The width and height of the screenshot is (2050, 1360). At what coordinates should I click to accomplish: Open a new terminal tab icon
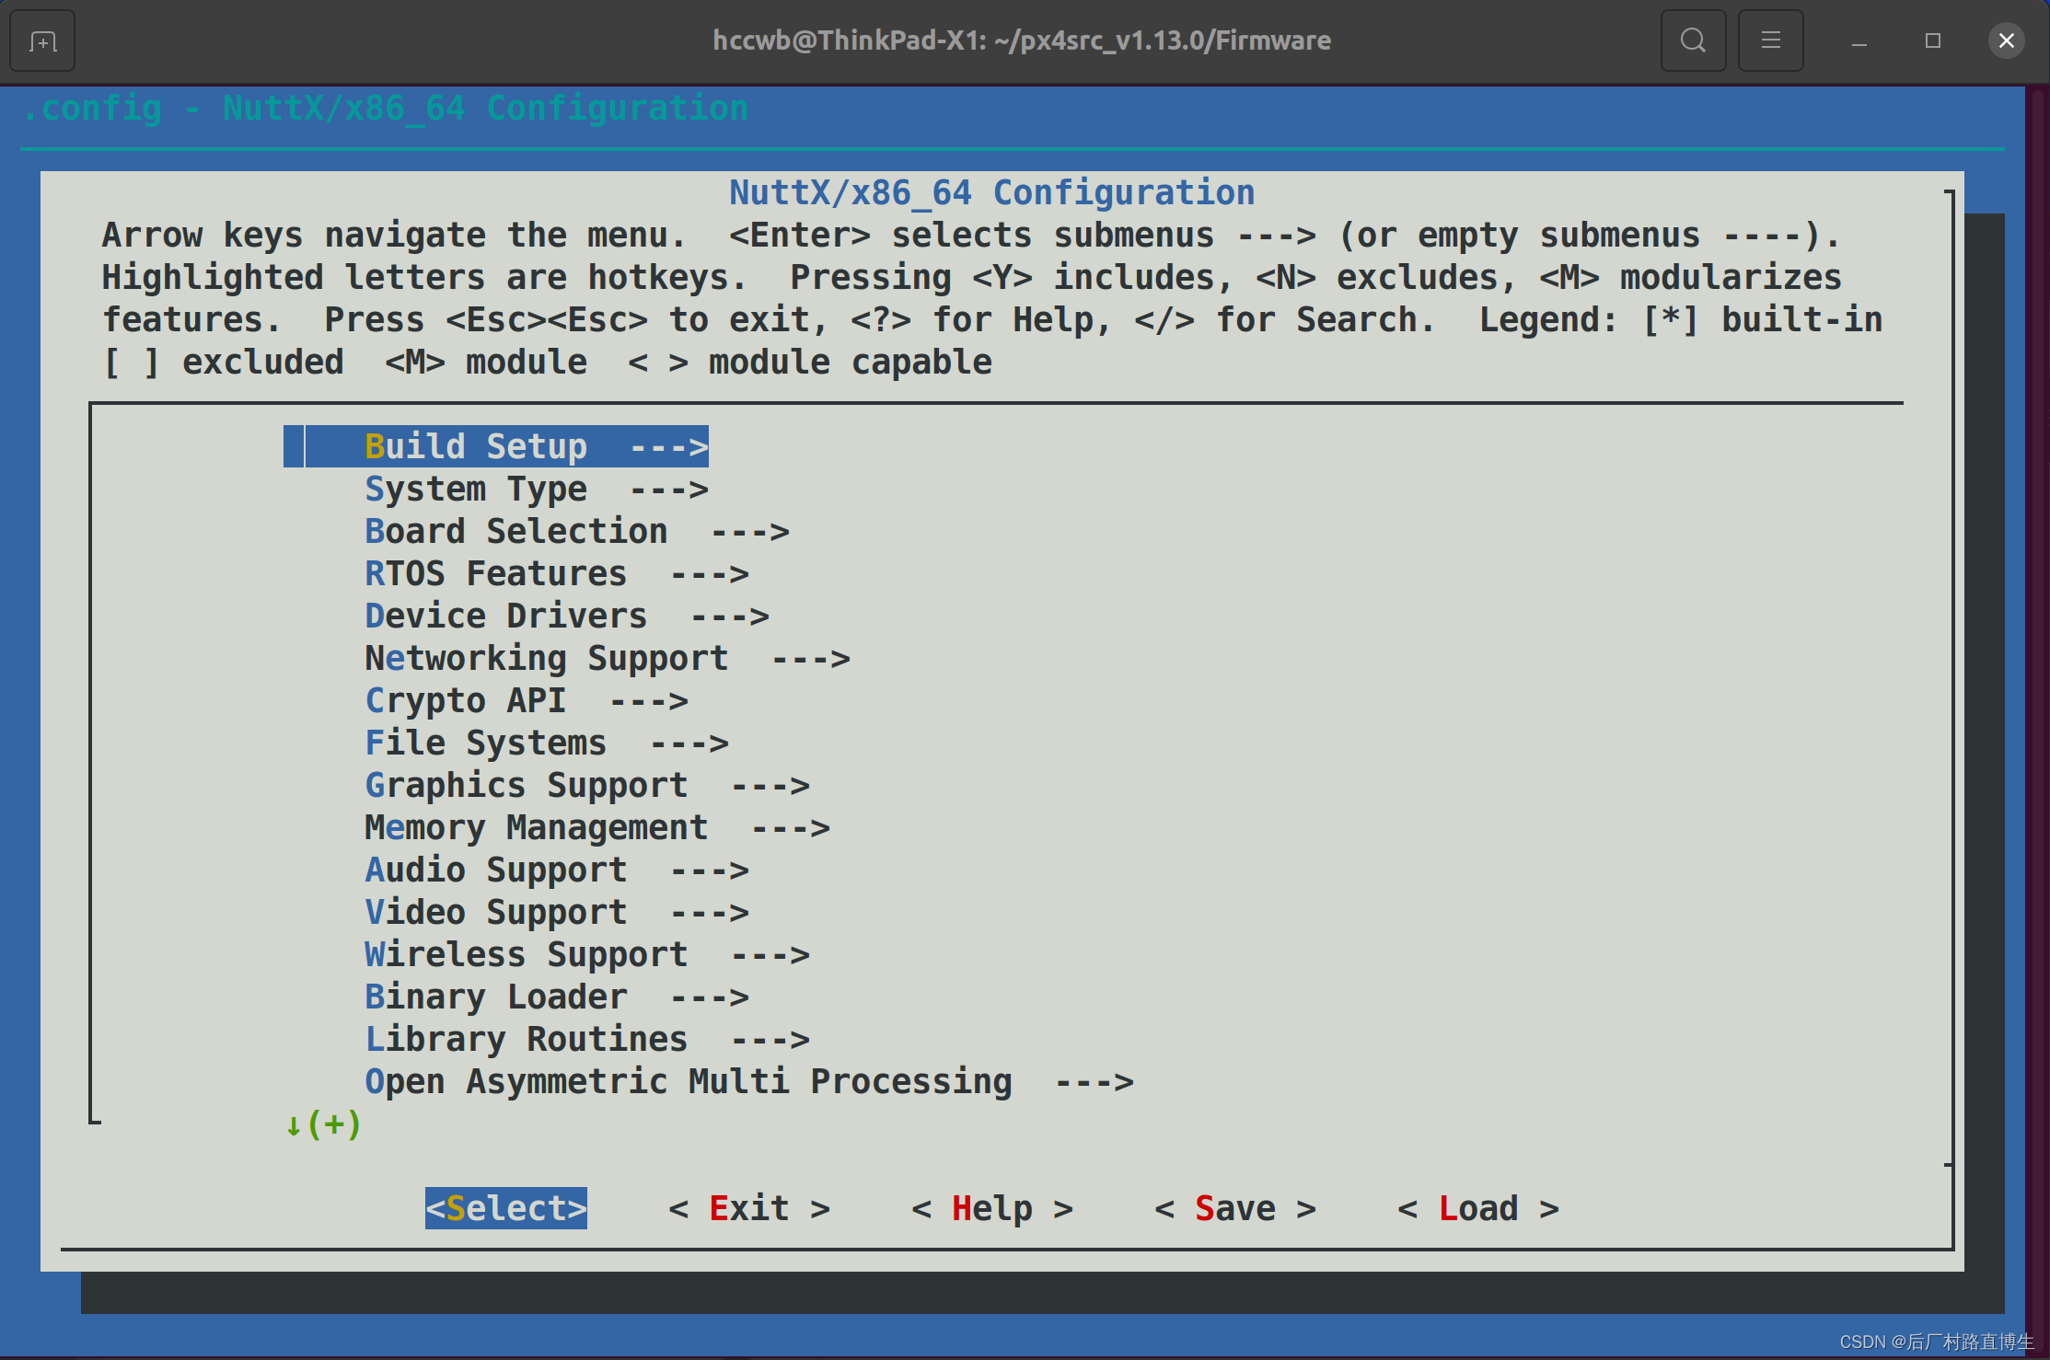42,41
